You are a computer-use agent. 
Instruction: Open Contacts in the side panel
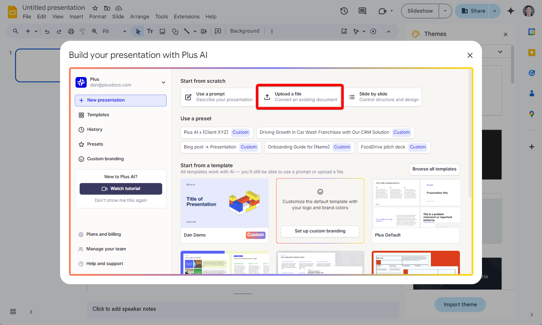pos(531,93)
